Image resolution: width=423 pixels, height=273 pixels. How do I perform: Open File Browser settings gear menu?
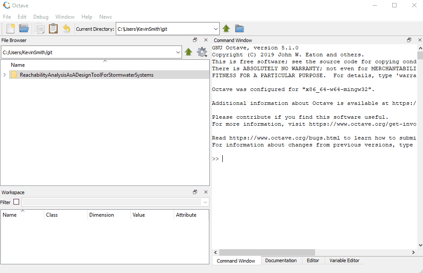[x=202, y=52]
